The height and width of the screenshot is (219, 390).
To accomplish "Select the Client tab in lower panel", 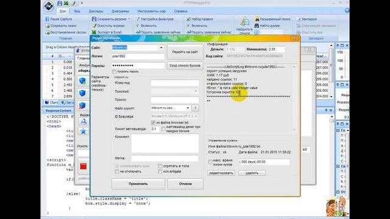I will (x=51, y=102).
